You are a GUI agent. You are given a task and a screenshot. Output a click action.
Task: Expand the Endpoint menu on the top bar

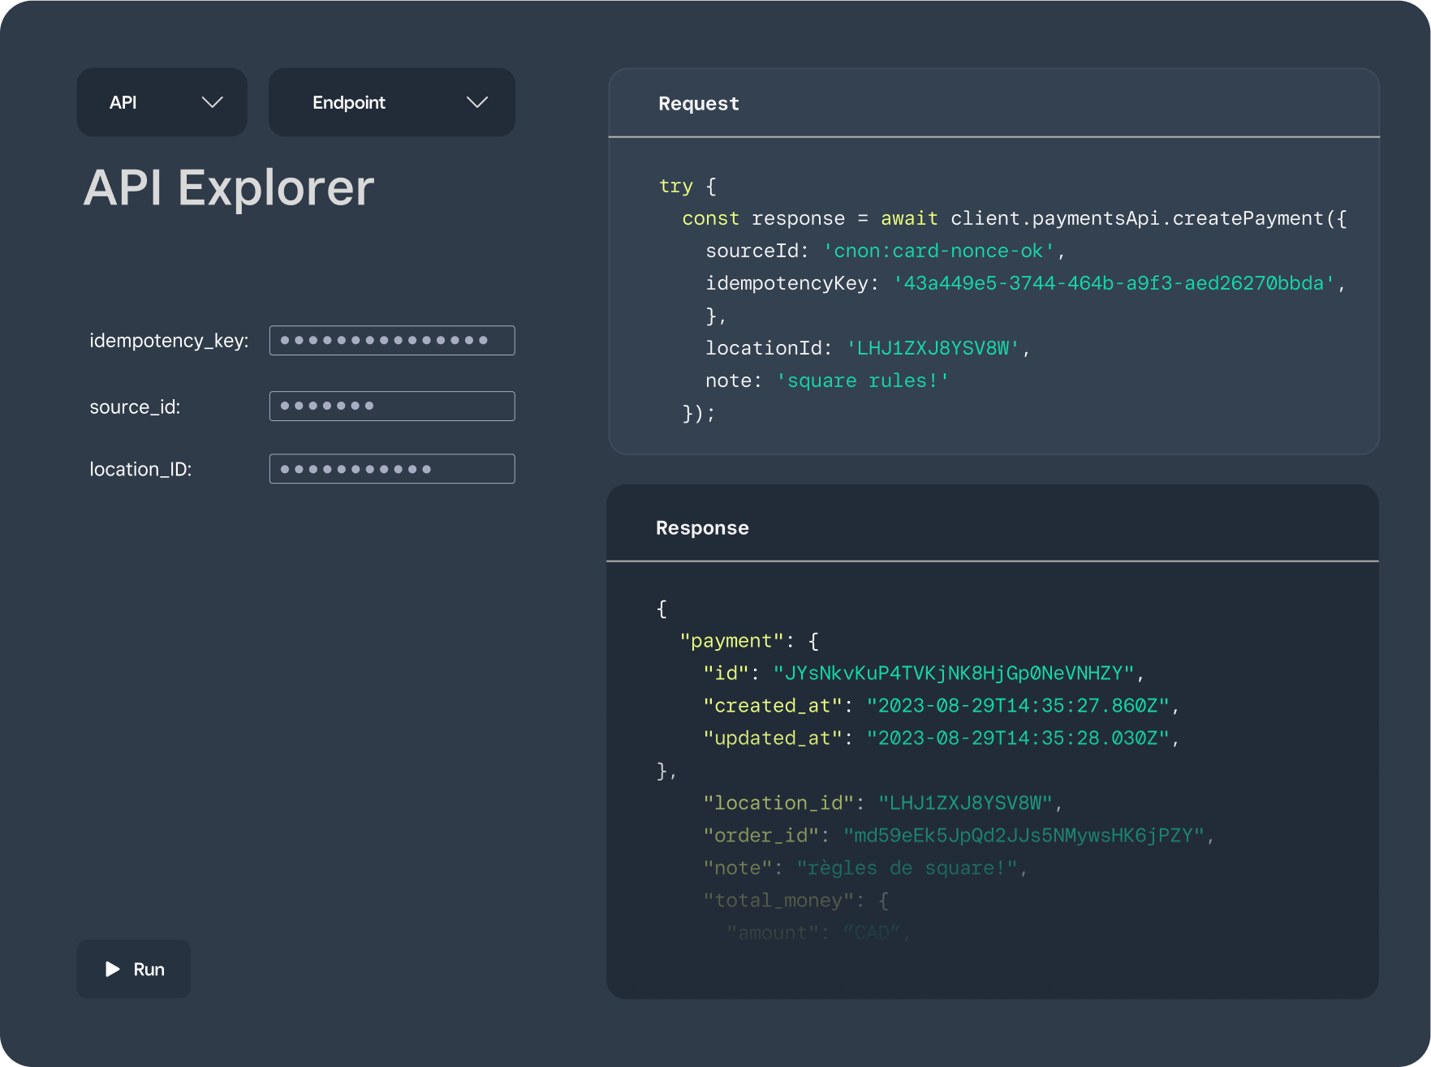[x=391, y=102]
